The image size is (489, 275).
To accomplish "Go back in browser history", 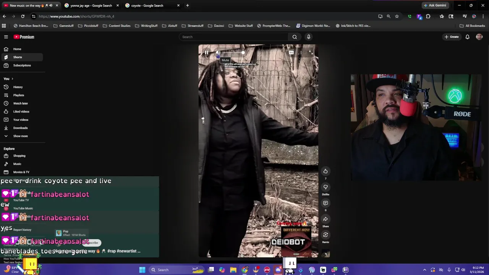I will point(4,16).
